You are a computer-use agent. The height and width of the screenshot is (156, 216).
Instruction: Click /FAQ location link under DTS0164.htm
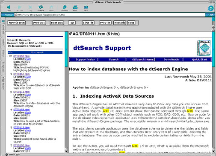pos(28,113)
